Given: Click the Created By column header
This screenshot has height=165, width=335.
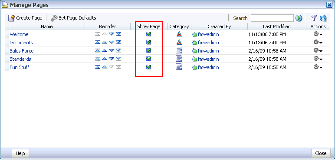Looking at the screenshot, I should tap(219, 26).
